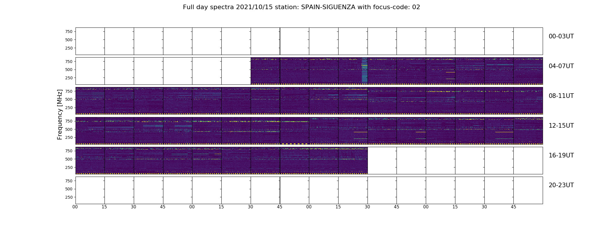This screenshot has width=603, height=229.
Task: Select the 500 tick of the 12-15UT row
Action: coord(69,129)
